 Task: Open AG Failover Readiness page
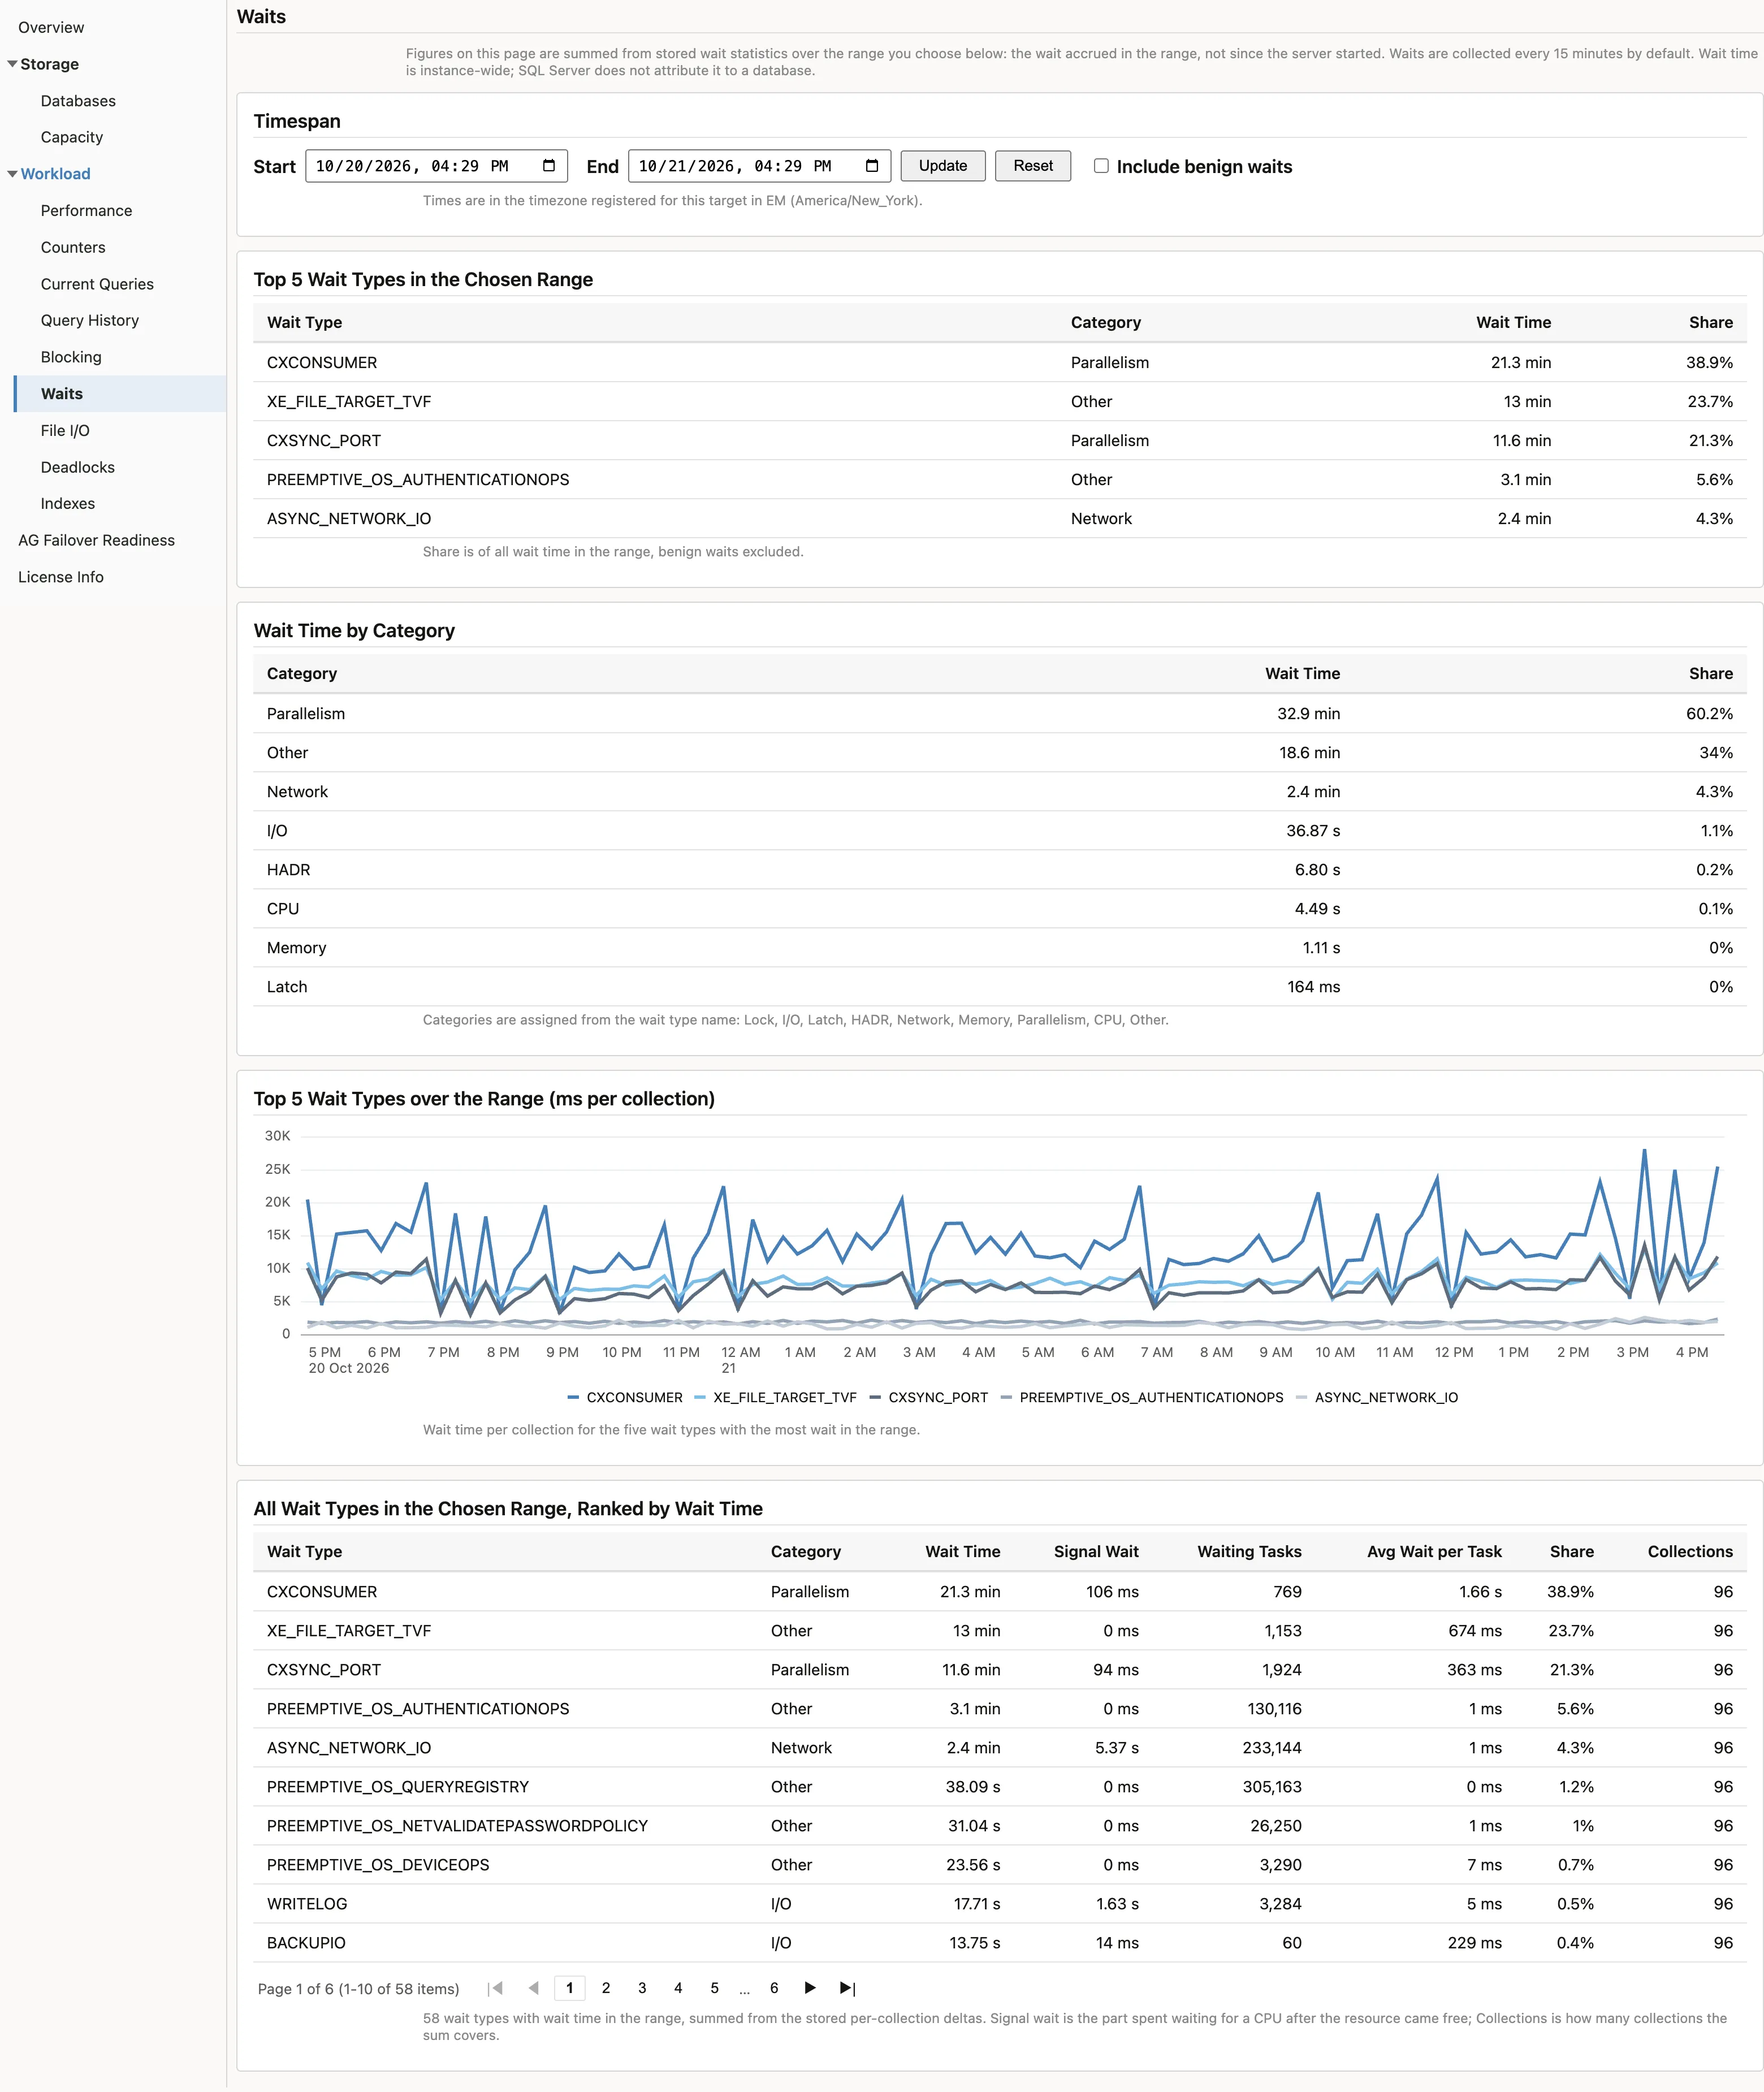(96, 540)
